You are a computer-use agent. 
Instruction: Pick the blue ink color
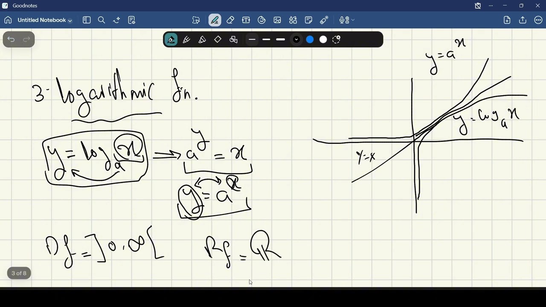310,40
